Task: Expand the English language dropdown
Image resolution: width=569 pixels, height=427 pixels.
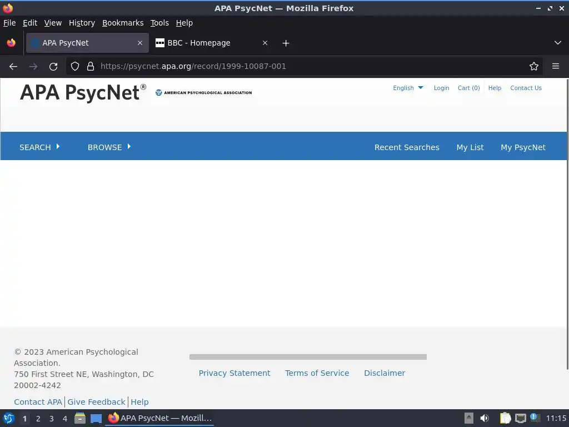Action: click(408, 88)
